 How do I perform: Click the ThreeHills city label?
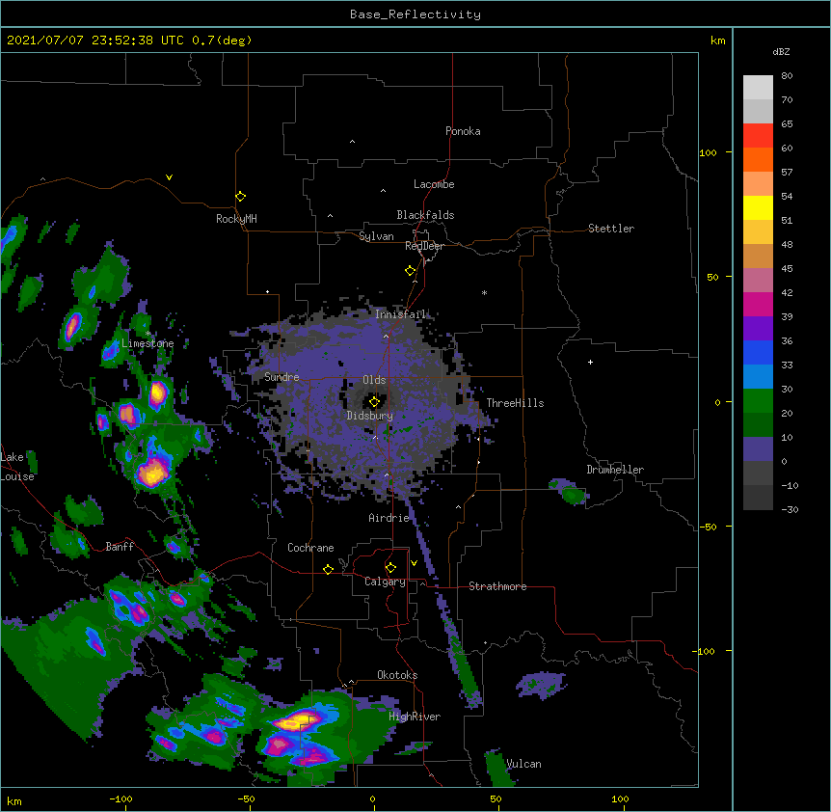click(515, 403)
